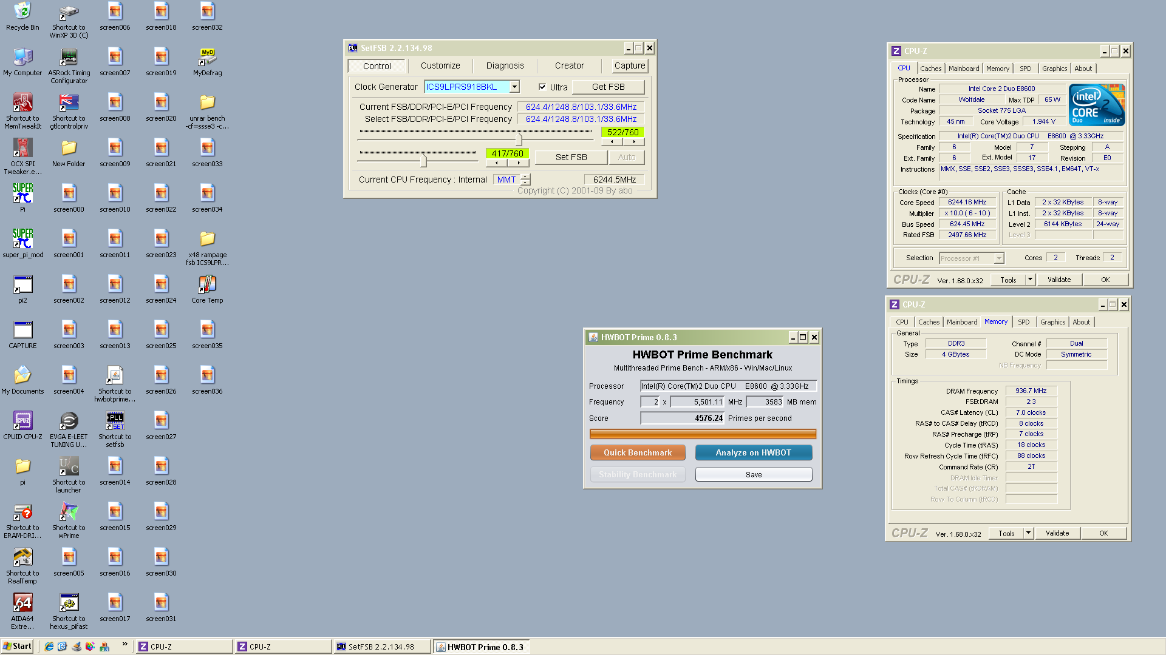
Task: Open the Recycle Bin desktop icon
Action: (x=22, y=16)
